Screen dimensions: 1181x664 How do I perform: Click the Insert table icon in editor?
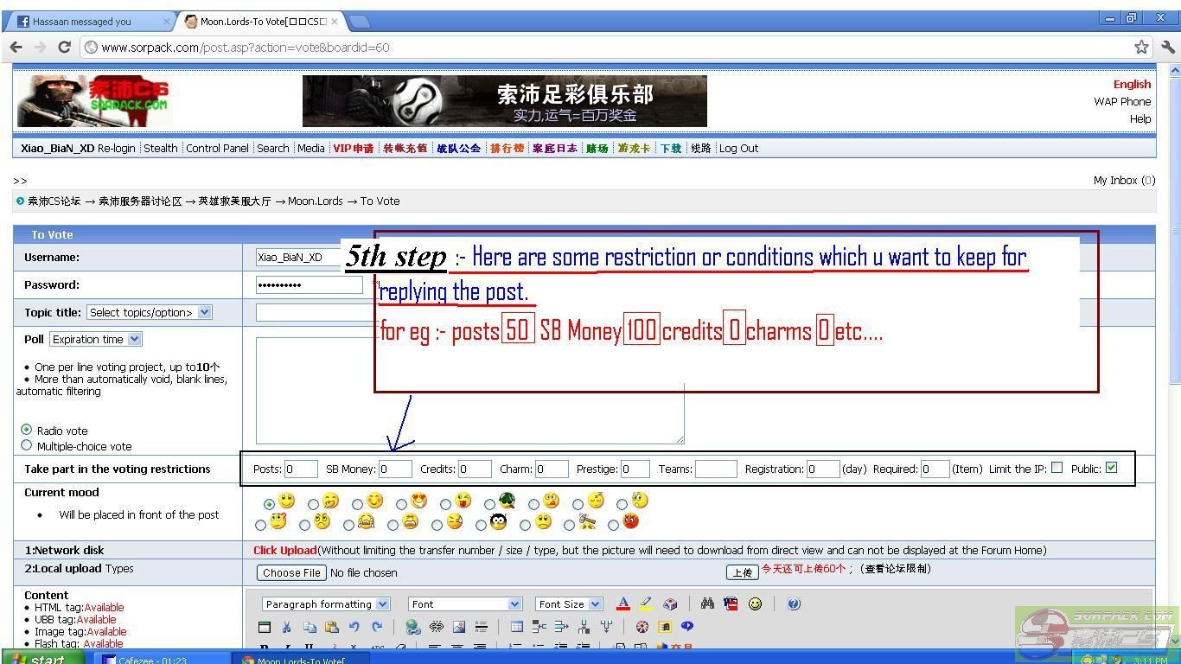(x=516, y=627)
